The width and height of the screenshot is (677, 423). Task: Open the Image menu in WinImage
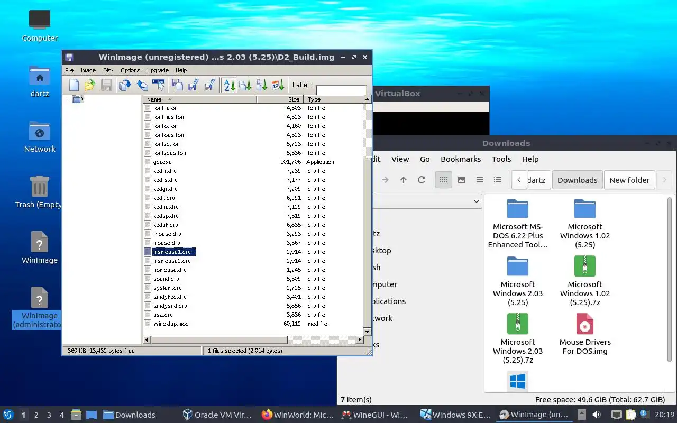(x=88, y=70)
